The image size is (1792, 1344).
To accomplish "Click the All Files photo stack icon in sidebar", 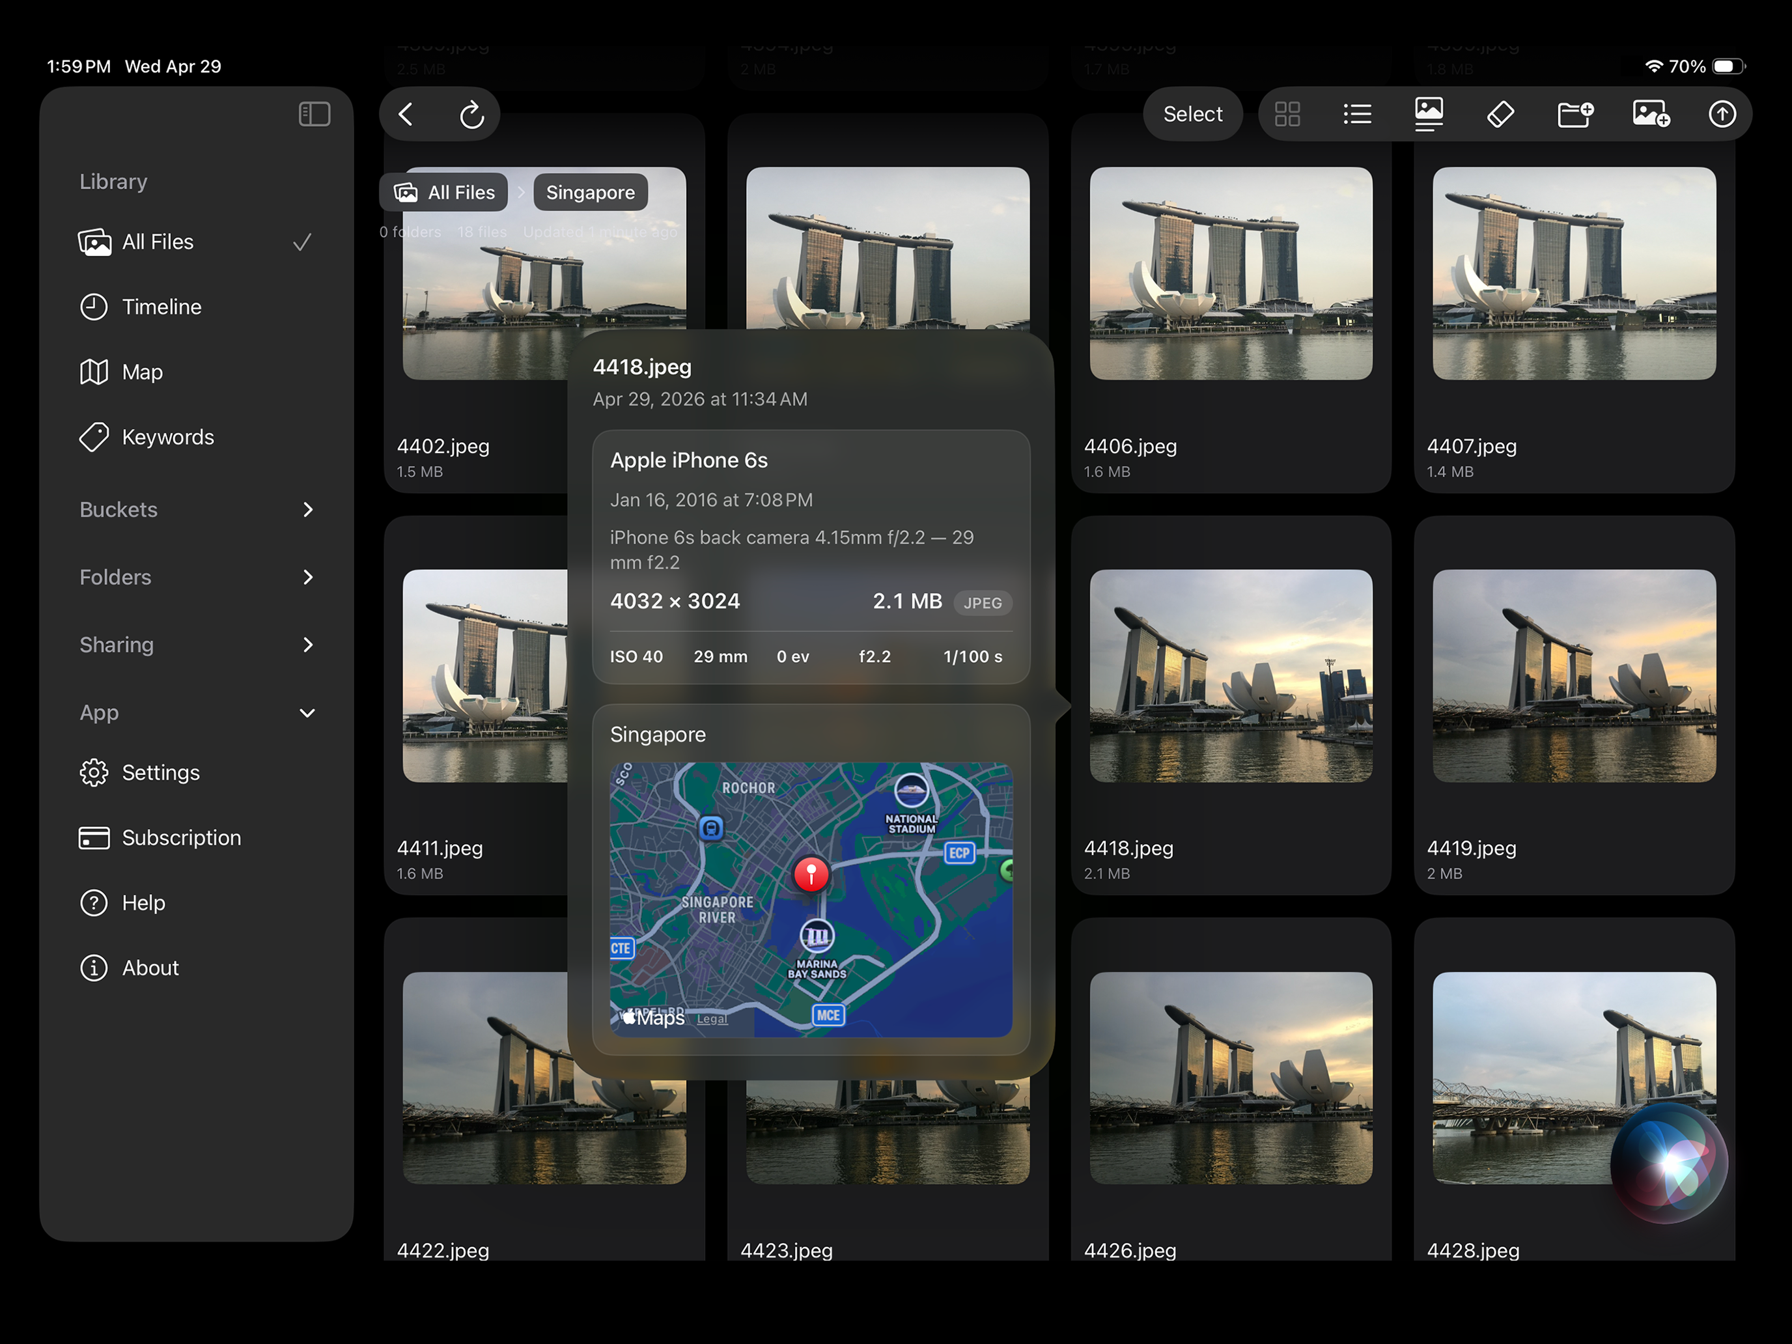I will point(94,242).
